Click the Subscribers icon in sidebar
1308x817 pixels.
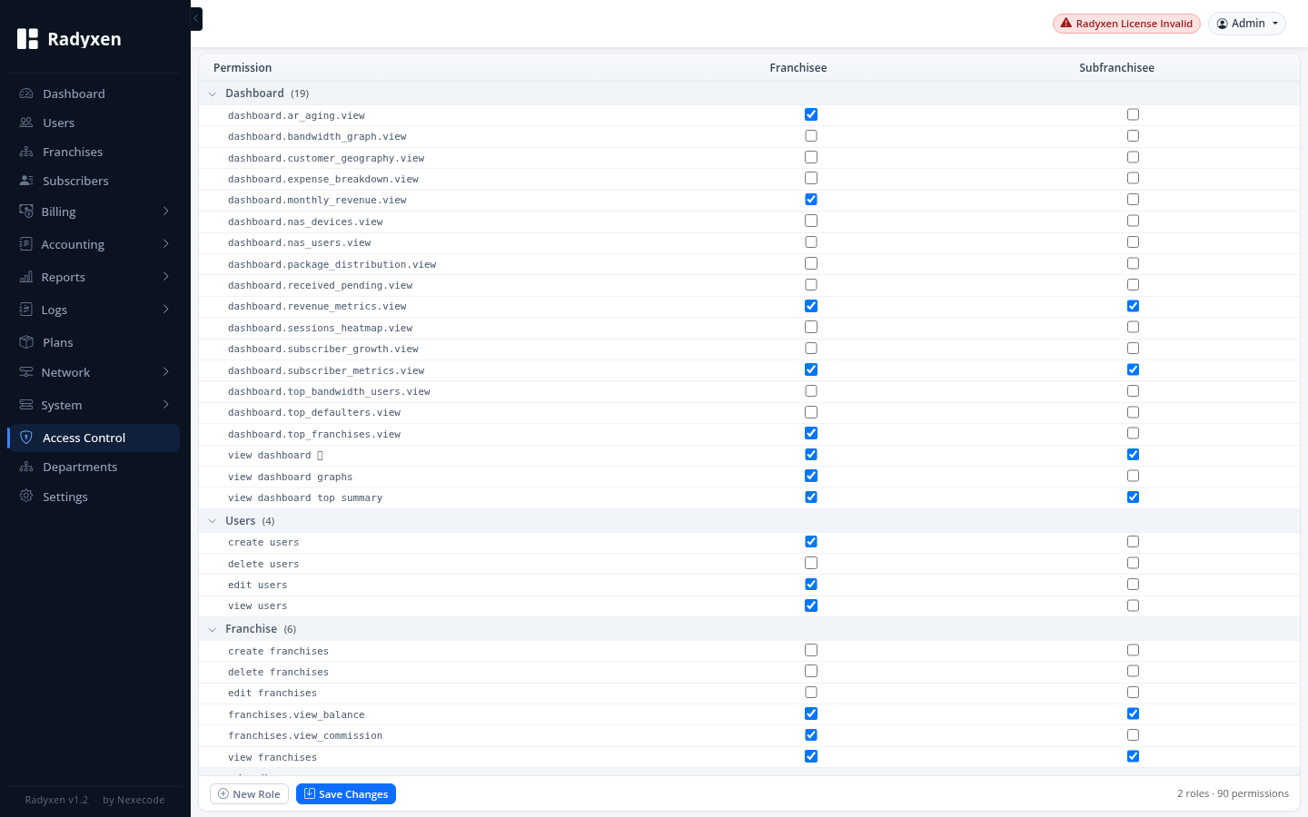tap(26, 181)
